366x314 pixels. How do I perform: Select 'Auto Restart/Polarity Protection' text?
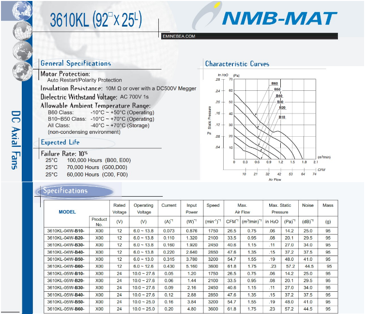coord(85,80)
